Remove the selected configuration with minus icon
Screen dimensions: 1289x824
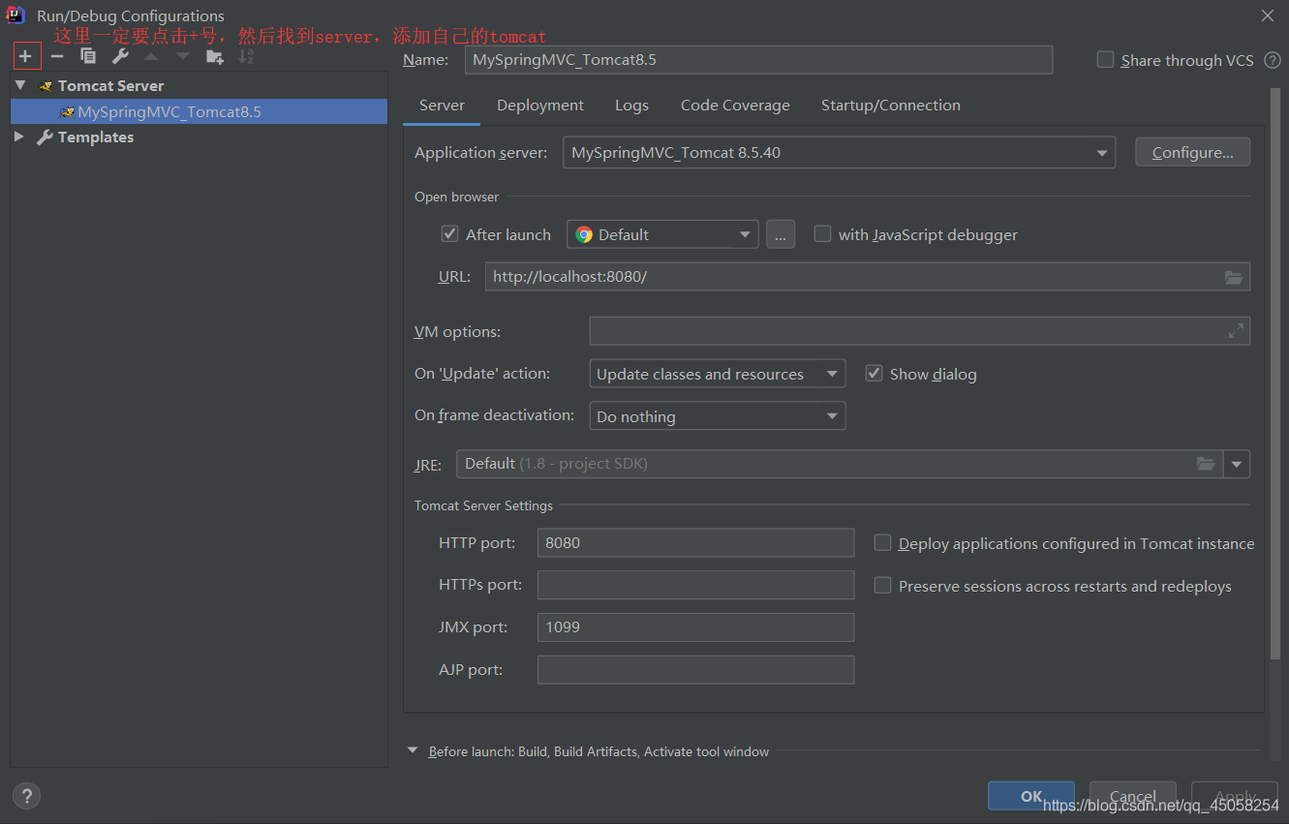57,56
